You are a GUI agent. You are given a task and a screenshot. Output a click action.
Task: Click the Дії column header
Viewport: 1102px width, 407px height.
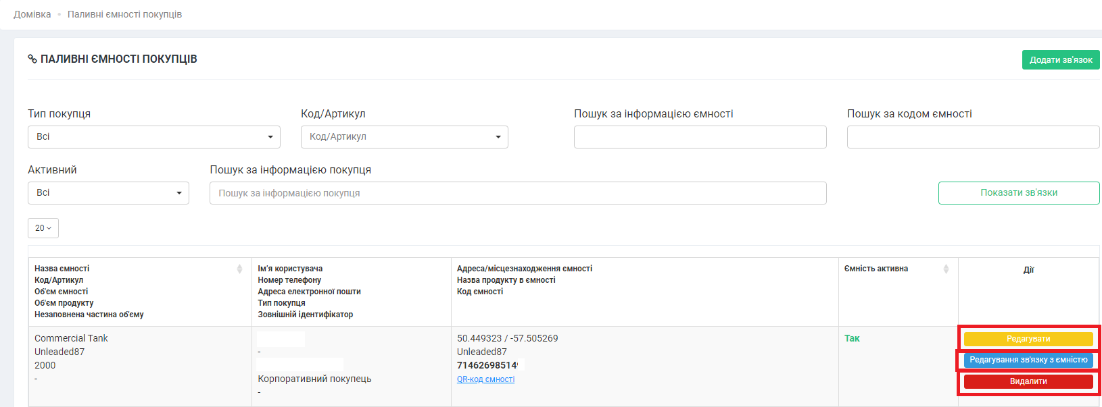[1028, 270]
